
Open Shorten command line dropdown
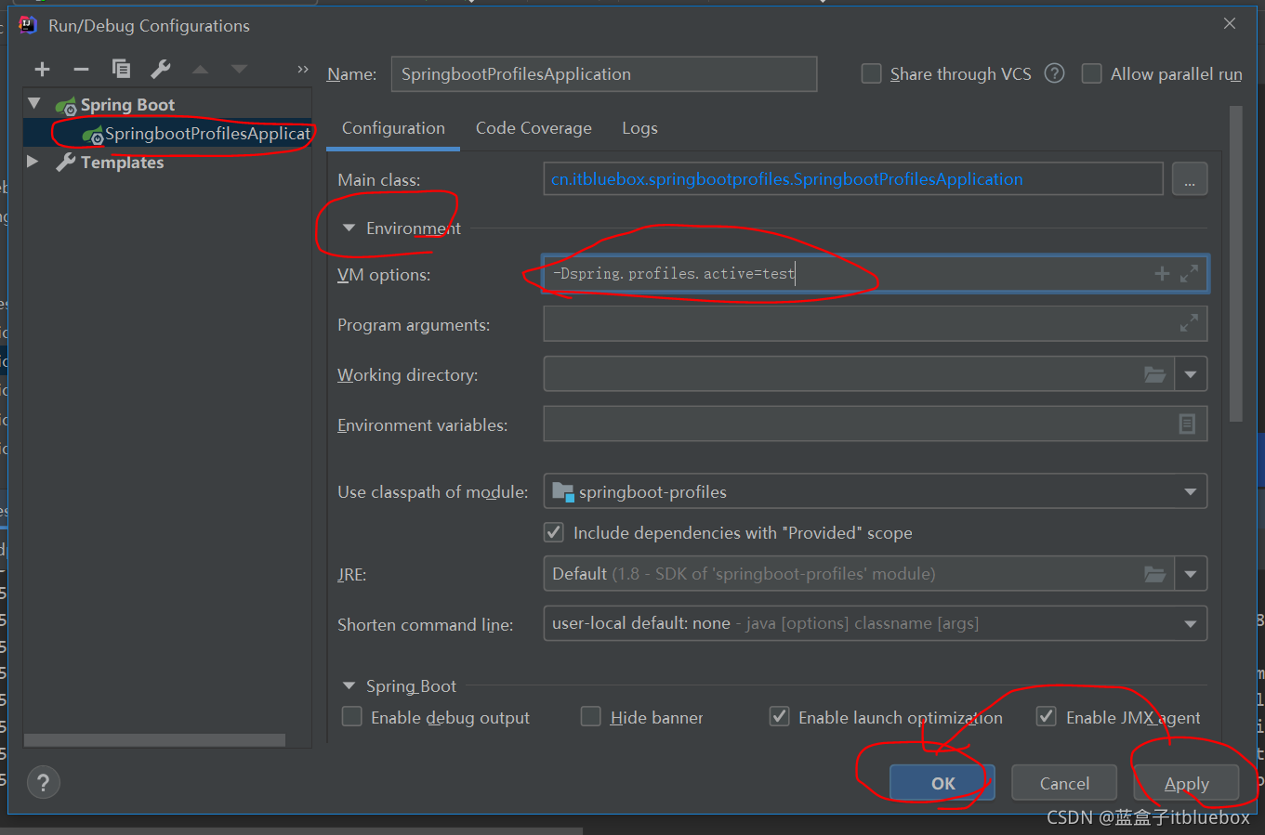1191,623
